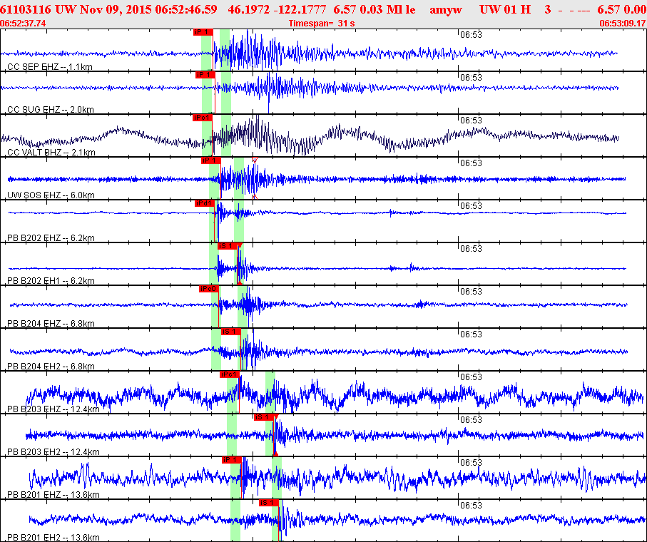Screen dimensions: 647x542
Task: Click the Timespan= 31 s text
Action: point(322,24)
